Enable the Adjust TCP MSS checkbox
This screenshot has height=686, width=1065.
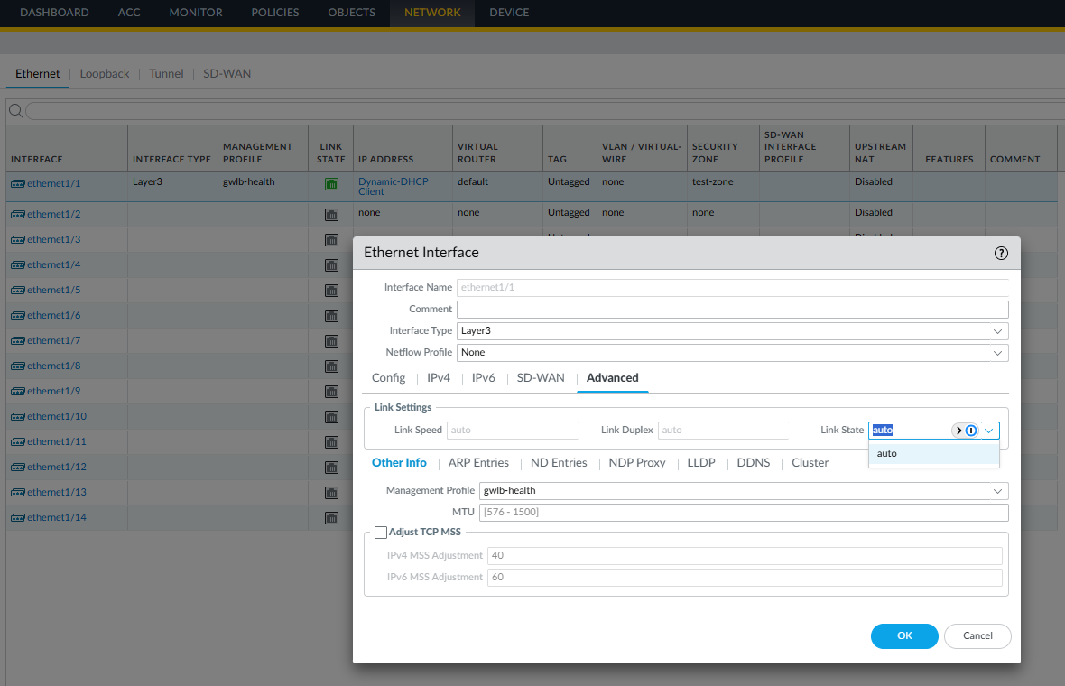click(381, 533)
